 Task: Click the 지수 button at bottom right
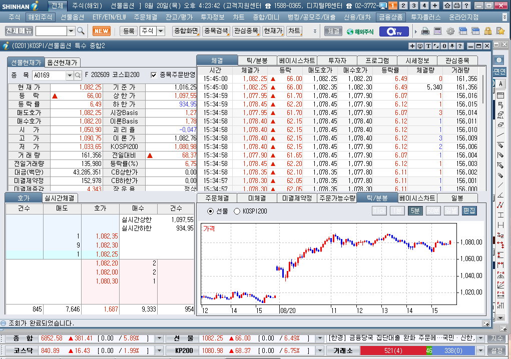tap(497, 338)
